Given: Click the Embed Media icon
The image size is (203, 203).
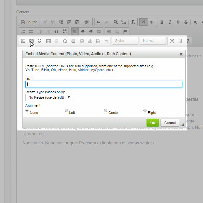Looking at the screenshot, I should (x=31, y=41).
